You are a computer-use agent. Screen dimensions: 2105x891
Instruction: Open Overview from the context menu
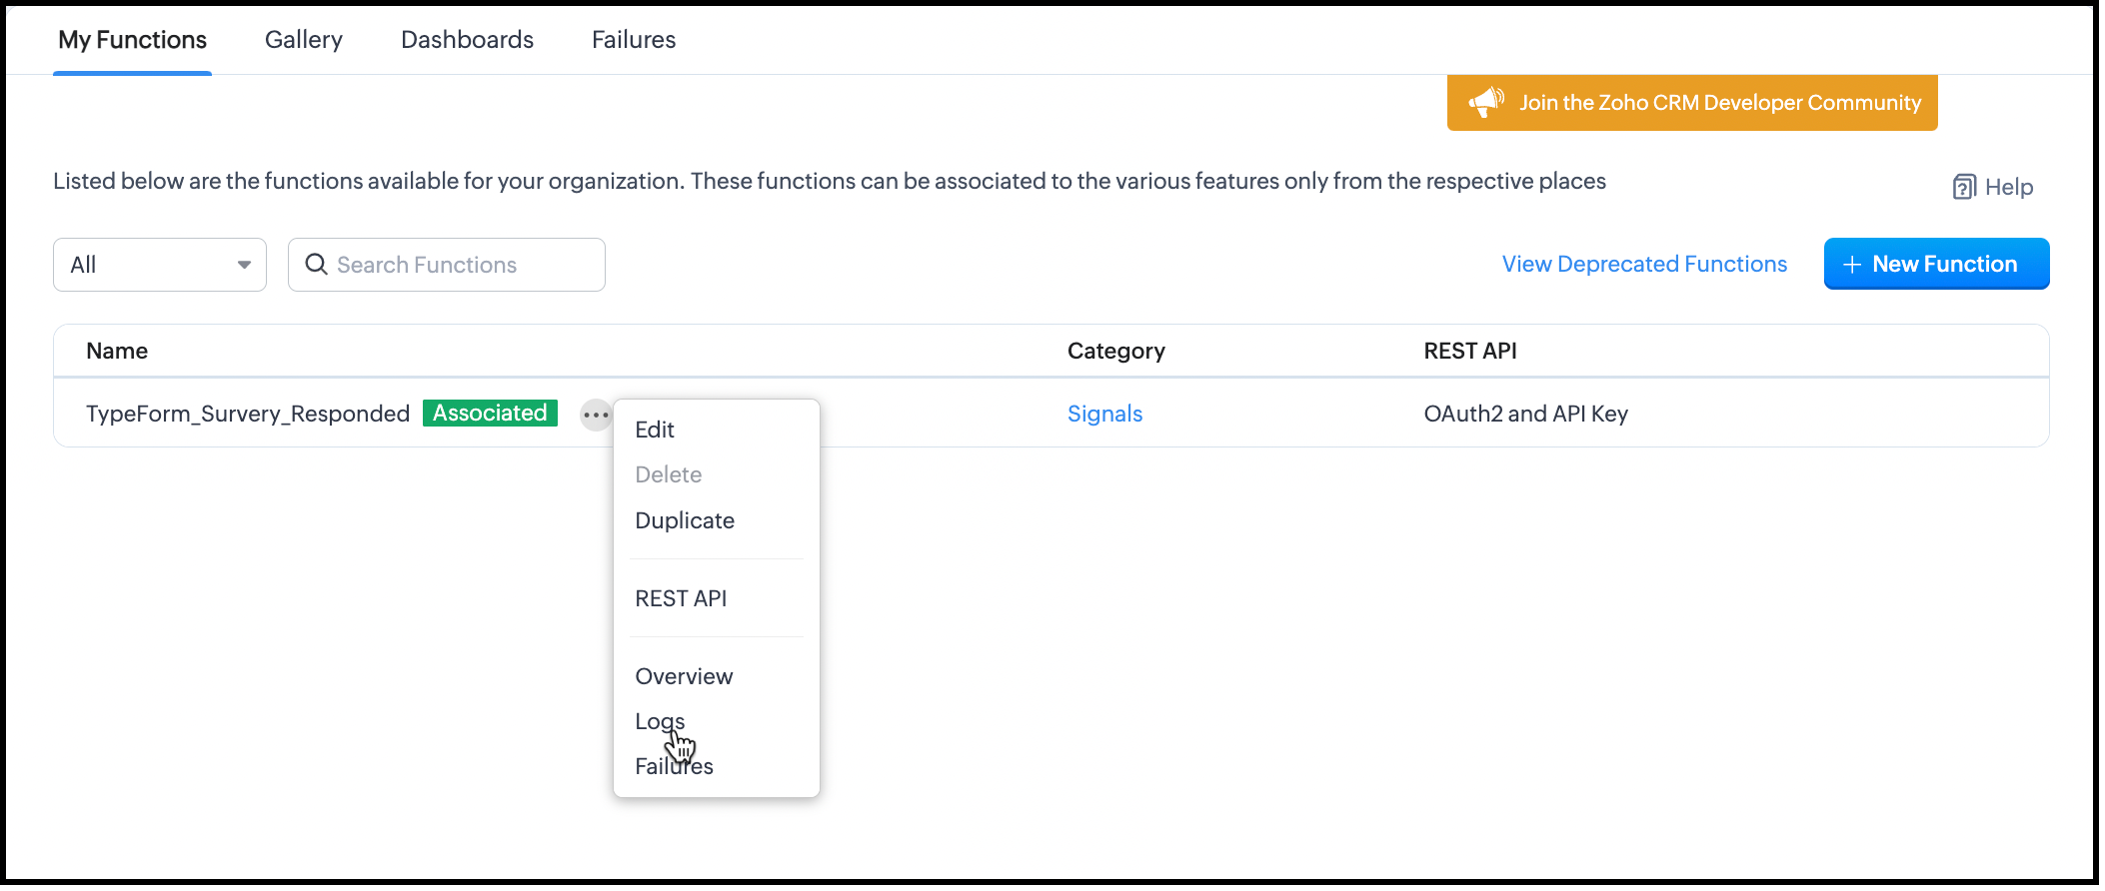tap(684, 676)
